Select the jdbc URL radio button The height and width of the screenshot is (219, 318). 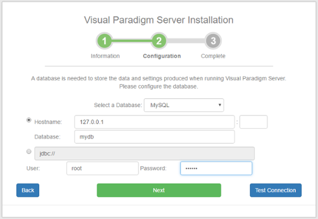(29, 152)
